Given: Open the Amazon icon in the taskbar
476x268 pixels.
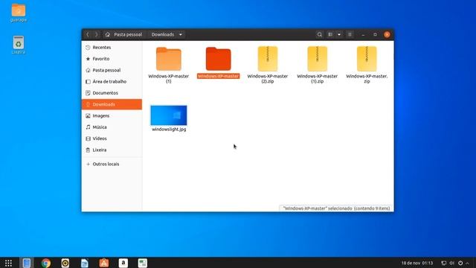Looking at the screenshot, I should click(123, 263).
